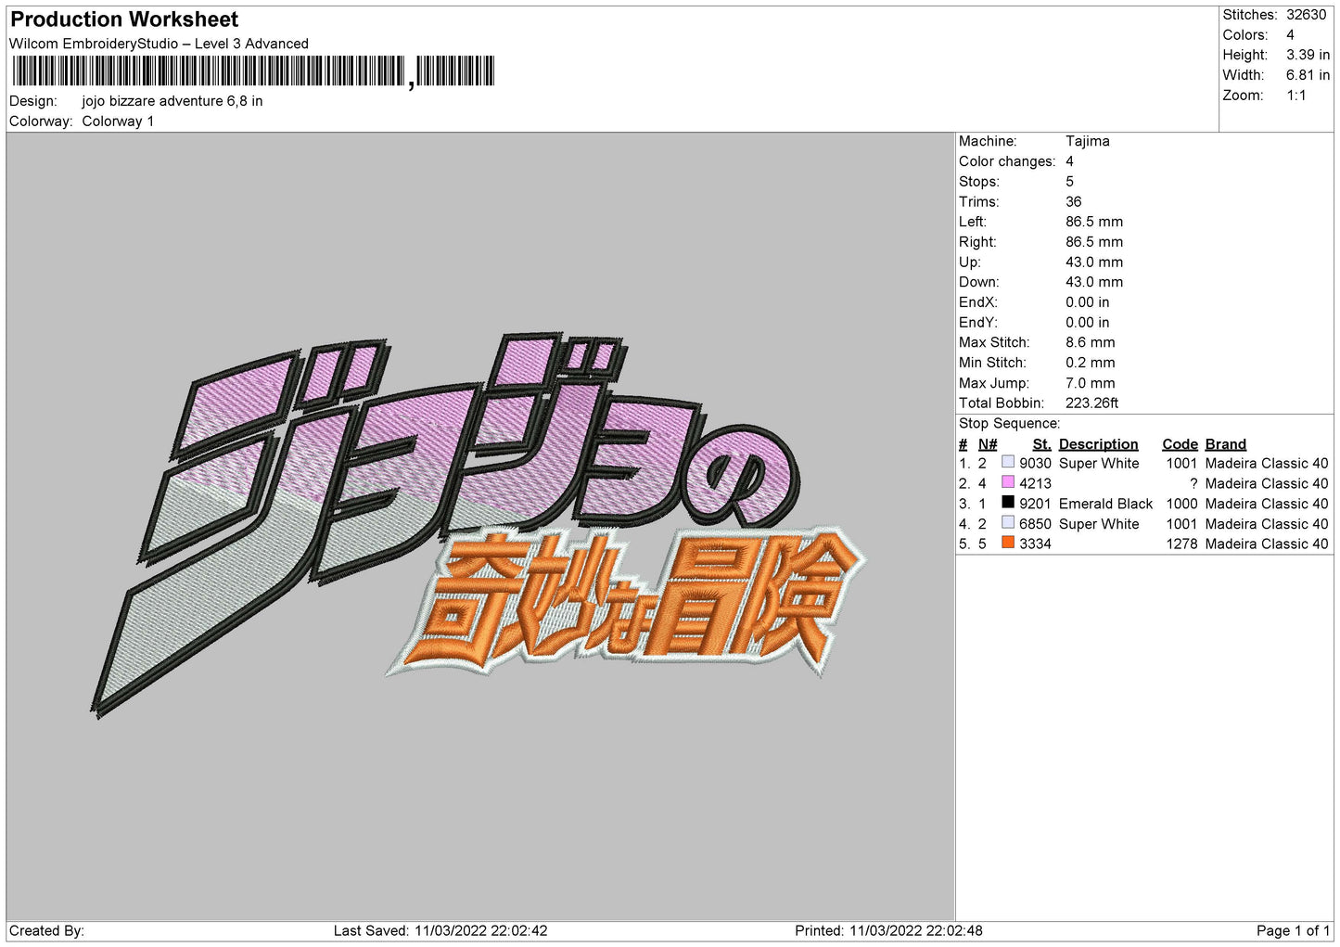This screenshot has height=947, width=1340.
Task: Click the N# column header
Action: [x=987, y=444]
